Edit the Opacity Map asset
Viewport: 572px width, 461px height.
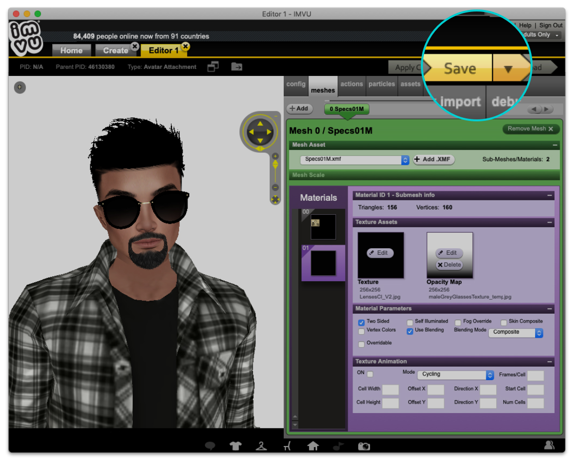click(x=449, y=253)
